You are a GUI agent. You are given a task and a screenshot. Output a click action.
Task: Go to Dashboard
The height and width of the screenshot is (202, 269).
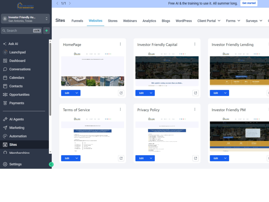(x=14, y=61)
